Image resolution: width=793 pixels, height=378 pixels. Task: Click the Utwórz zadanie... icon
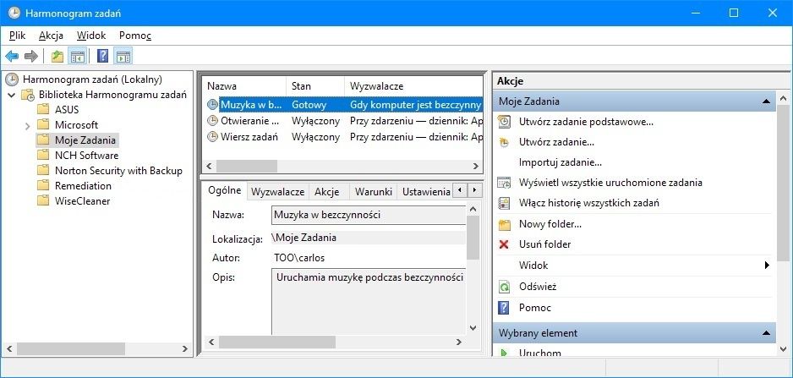point(504,142)
